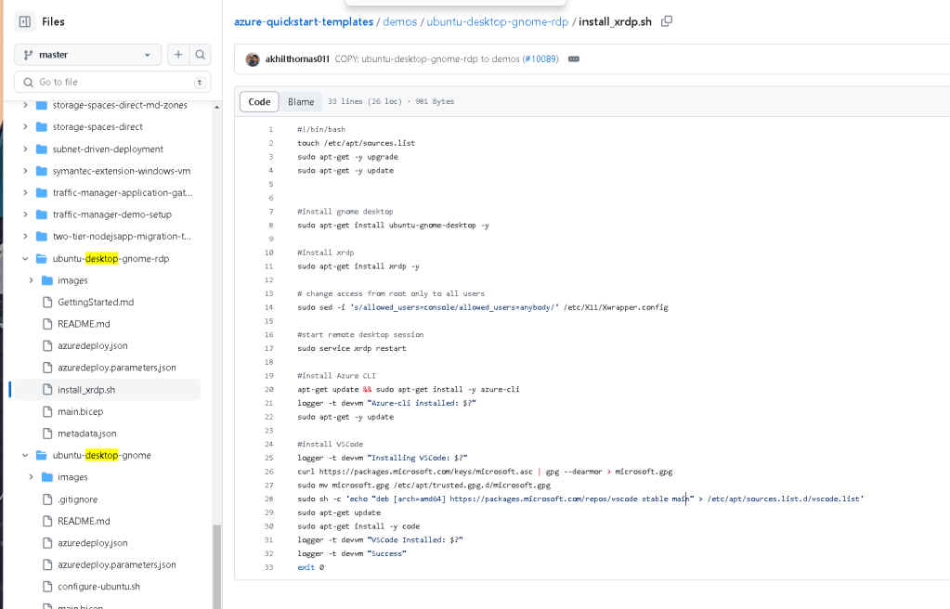The width and height of the screenshot is (950, 609).
Task: Click 'sudo service xrdp restart' code line
Action: (x=351, y=348)
